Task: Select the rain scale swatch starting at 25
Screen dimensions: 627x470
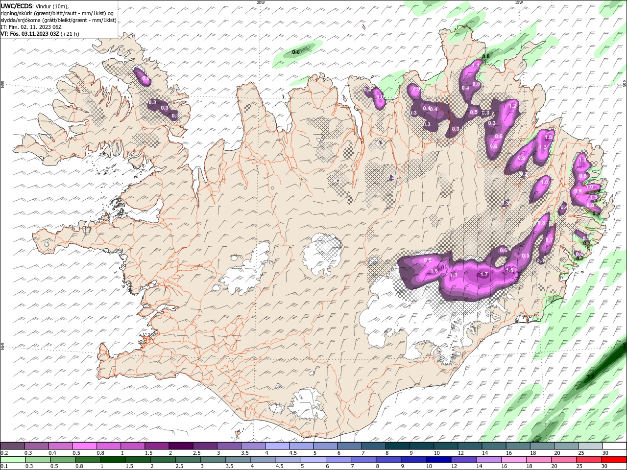Action: (x=588, y=460)
